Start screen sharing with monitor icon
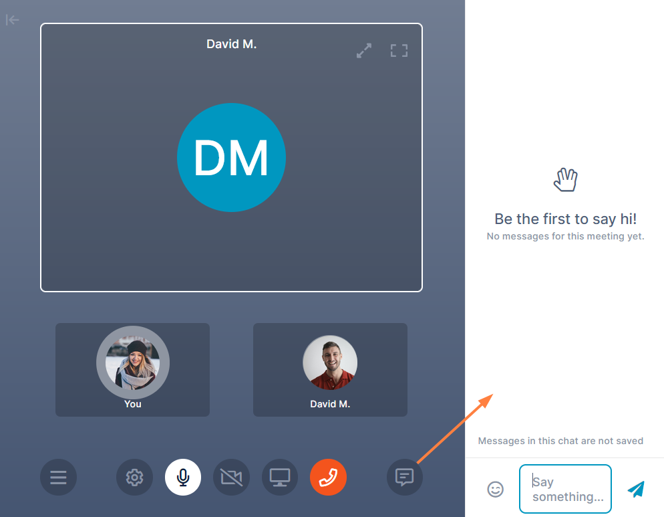664x517 pixels. click(x=280, y=477)
